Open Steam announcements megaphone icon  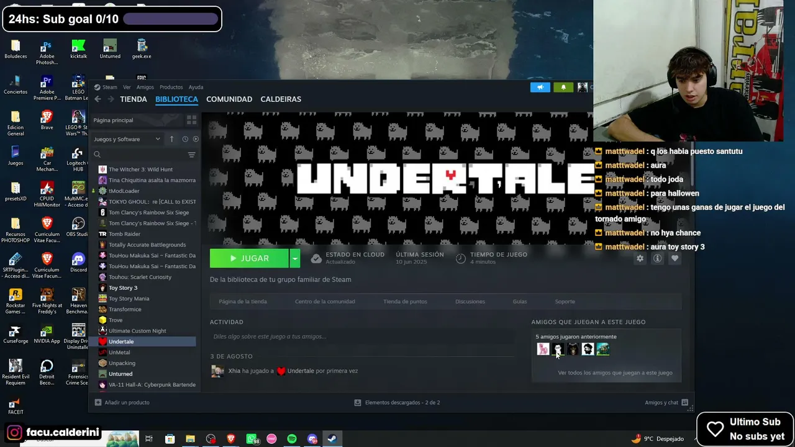click(x=540, y=88)
